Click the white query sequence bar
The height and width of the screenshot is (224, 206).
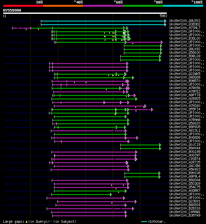pos(85,13)
